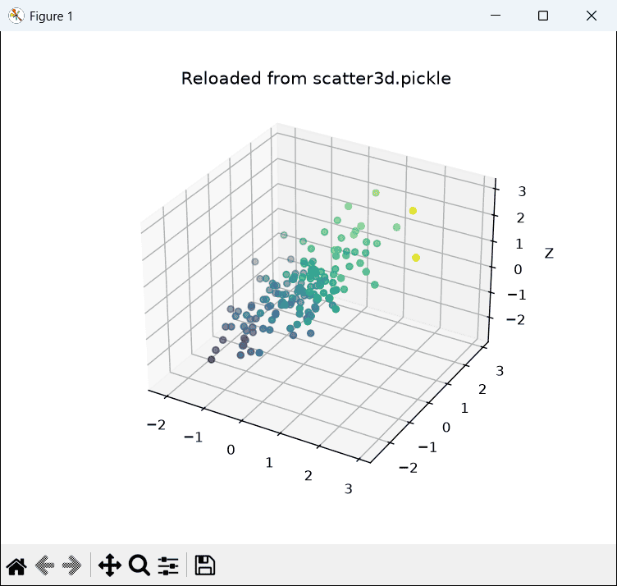Click the matplotlib icon in title bar
Image resolution: width=617 pixels, height=586 pixels.
(16, 16)
